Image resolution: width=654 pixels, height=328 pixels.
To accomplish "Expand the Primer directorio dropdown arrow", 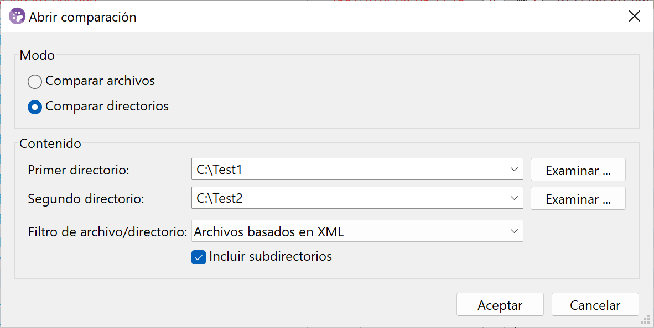I will (514, 170).
